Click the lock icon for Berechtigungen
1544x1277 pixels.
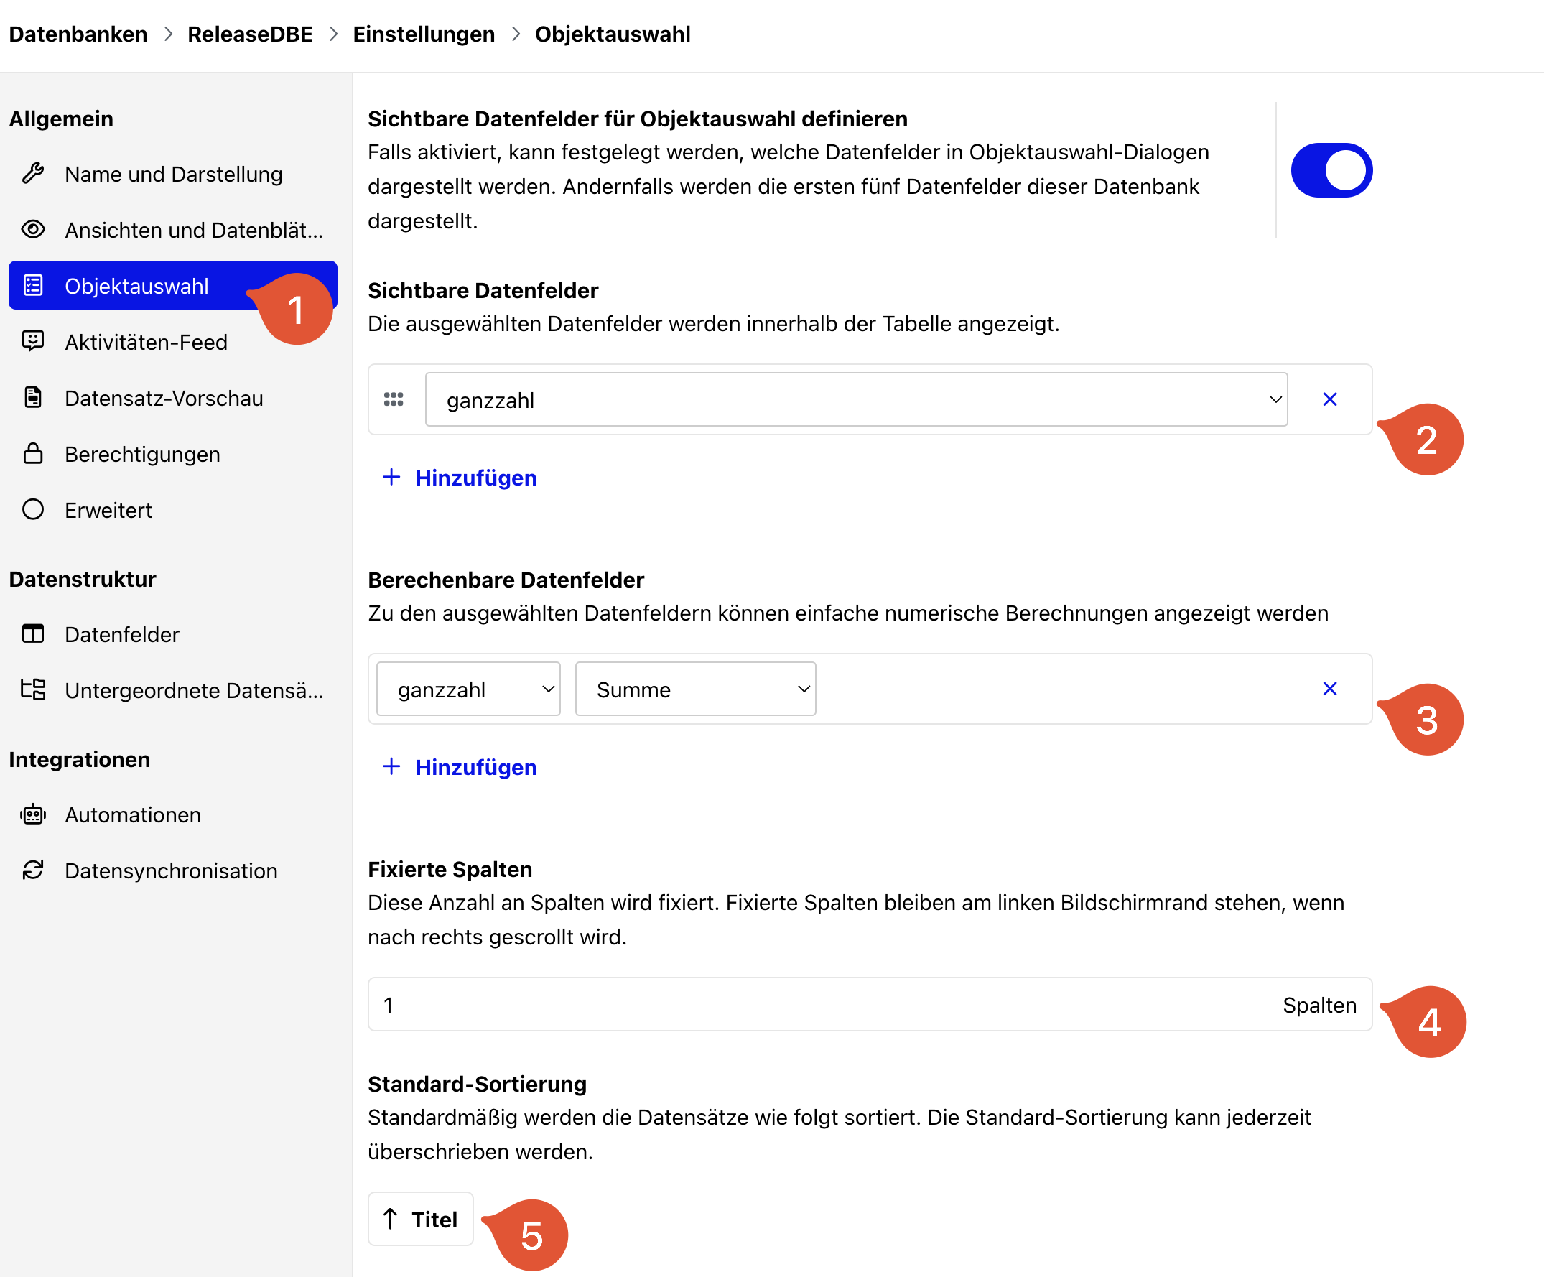(33, 453)
